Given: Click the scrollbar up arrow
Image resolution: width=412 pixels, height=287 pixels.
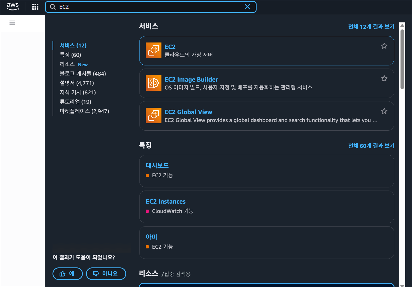Looking at the screenshot, I should coord(402,26).
